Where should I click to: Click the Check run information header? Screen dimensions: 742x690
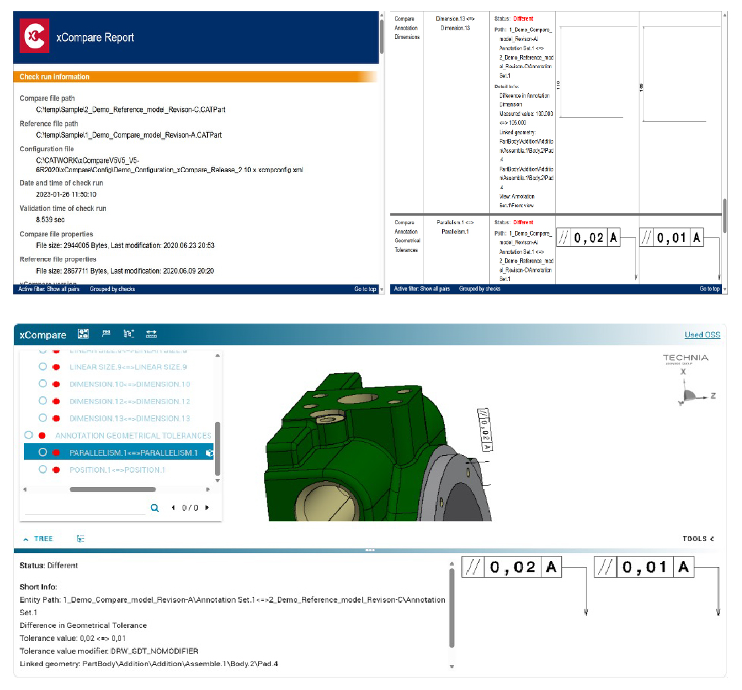(196, 77)
